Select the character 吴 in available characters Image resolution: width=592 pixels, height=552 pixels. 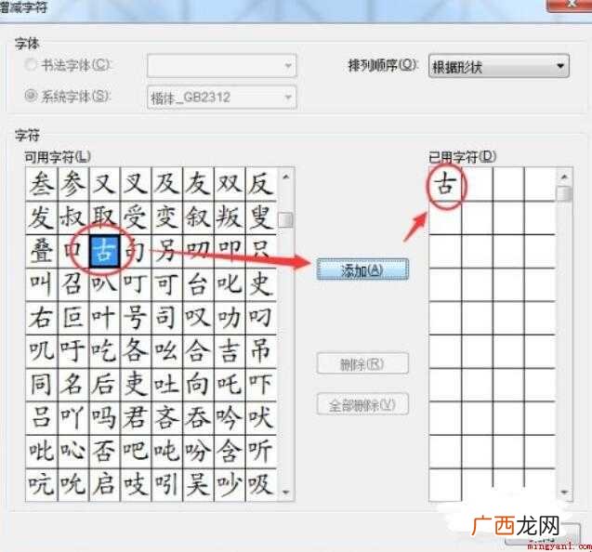click(x=199, y=485)
